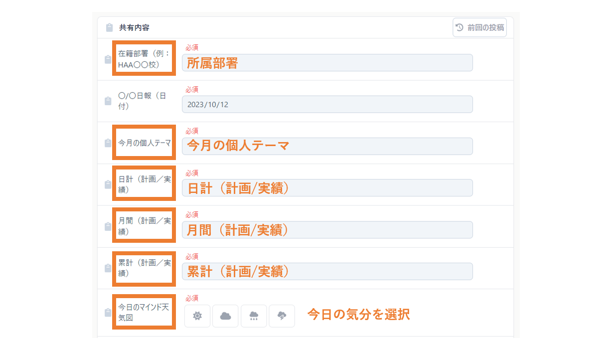Click the 共有内容 section title
This screenshot has width=613, height=345.
(134, 28)
